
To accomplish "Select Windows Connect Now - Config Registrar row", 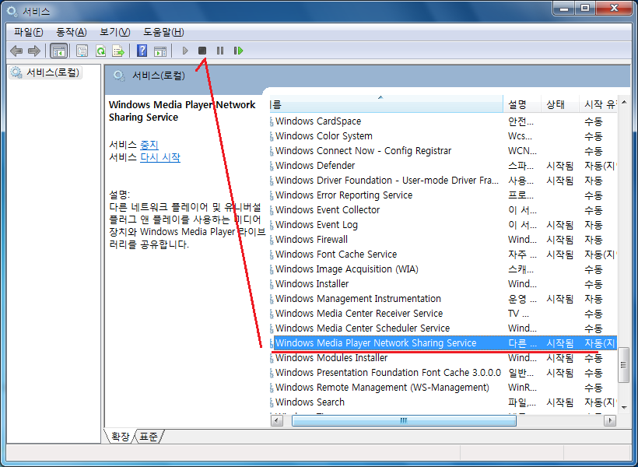I will 443,151.
